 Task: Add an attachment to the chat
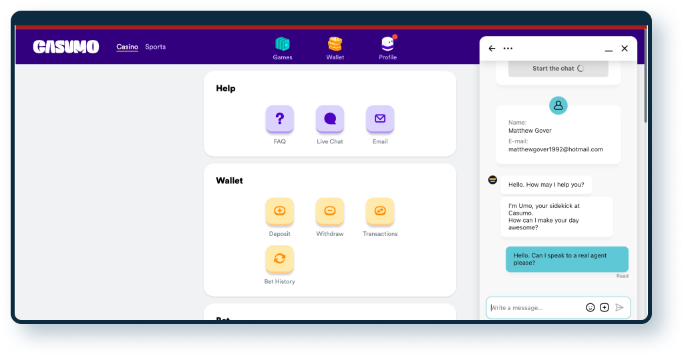(605, 307)
